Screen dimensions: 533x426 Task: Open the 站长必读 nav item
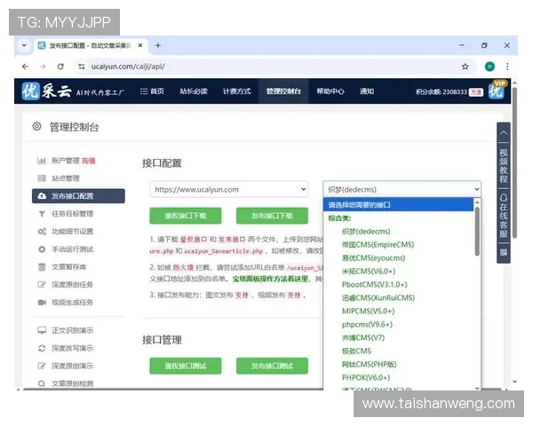(x=194, y=91)
